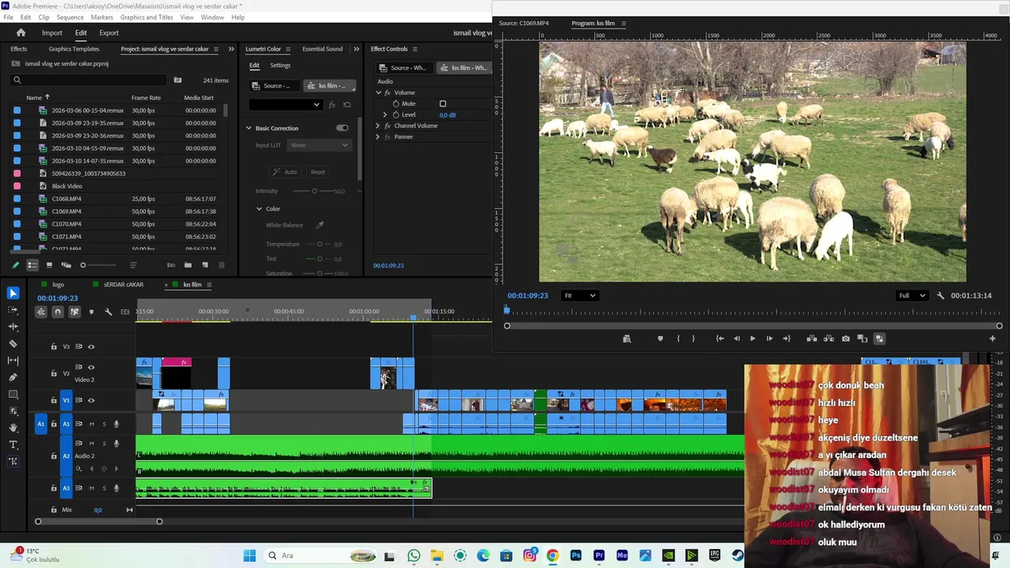Viewport: 1010px width, 568px height.
Task: Open the Input LUT dropdown
Action: pyautogui.click(x=320, y=145)
